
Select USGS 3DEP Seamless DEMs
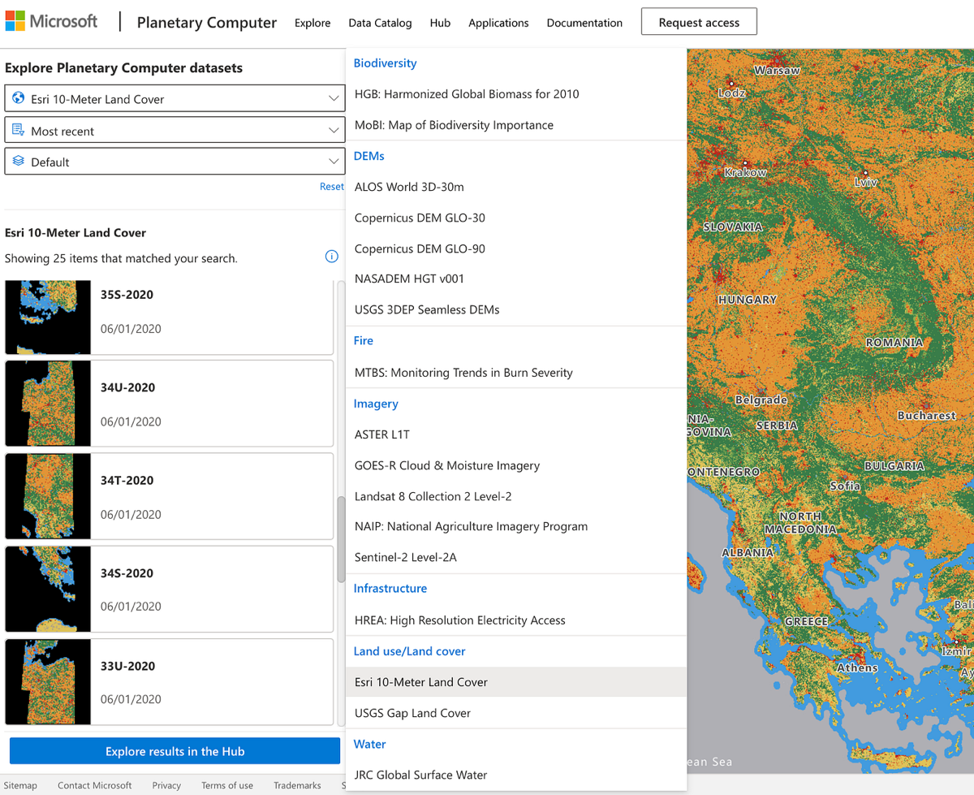pyautogui.click(x=516, y=309)
